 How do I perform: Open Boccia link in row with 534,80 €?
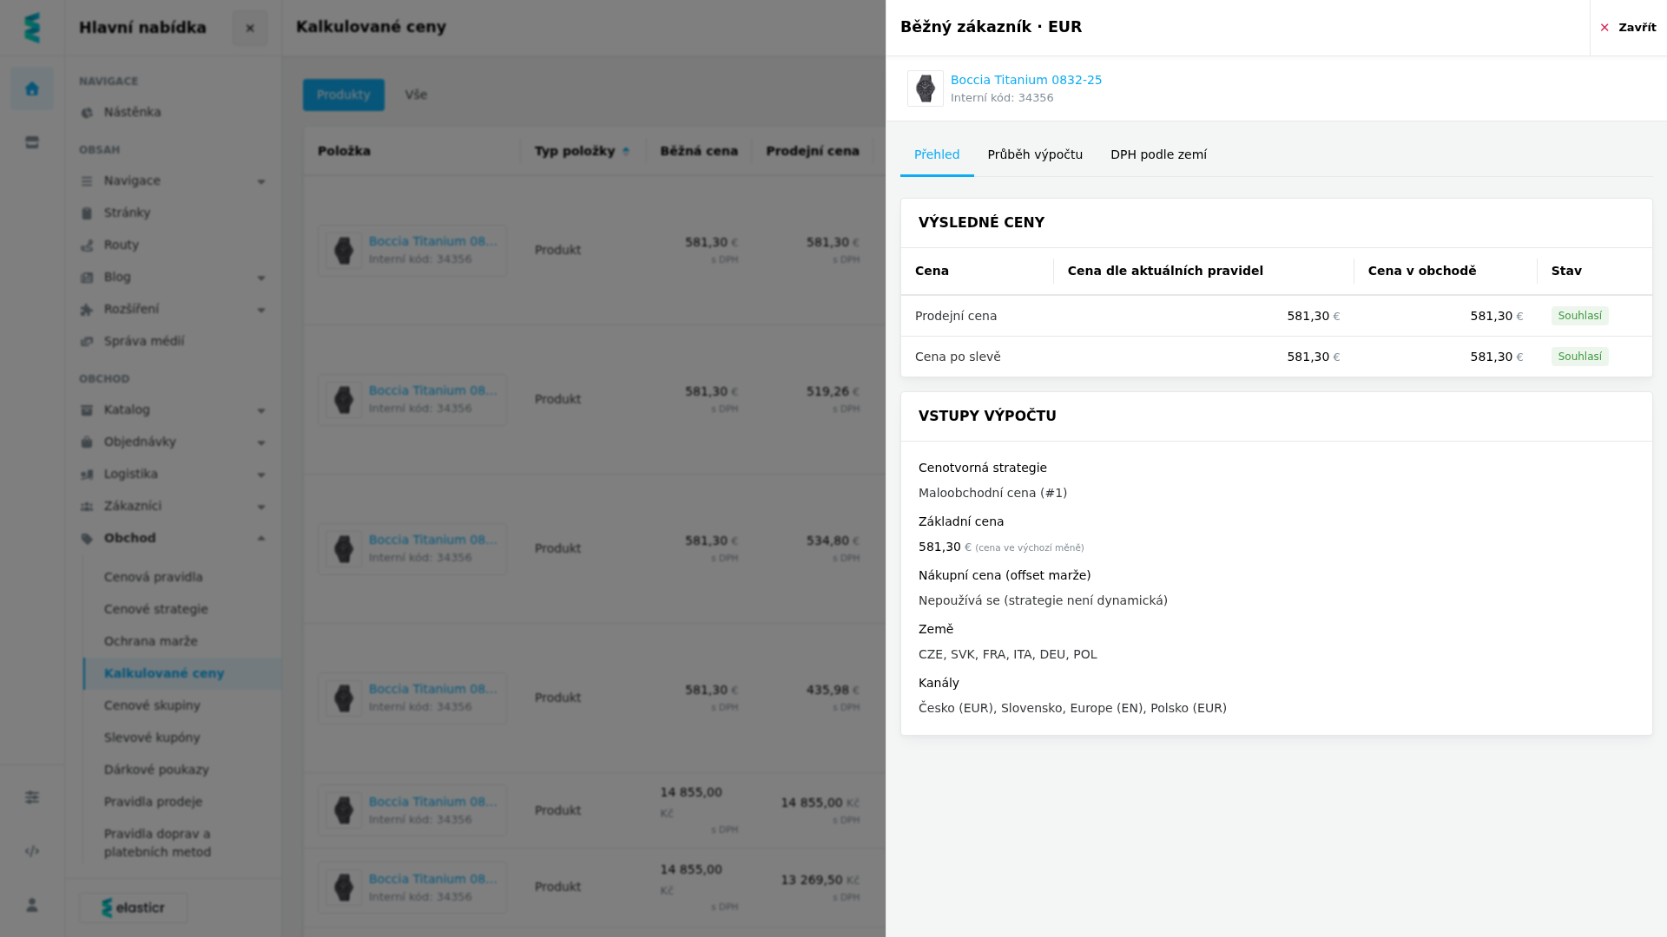point(432,541)
